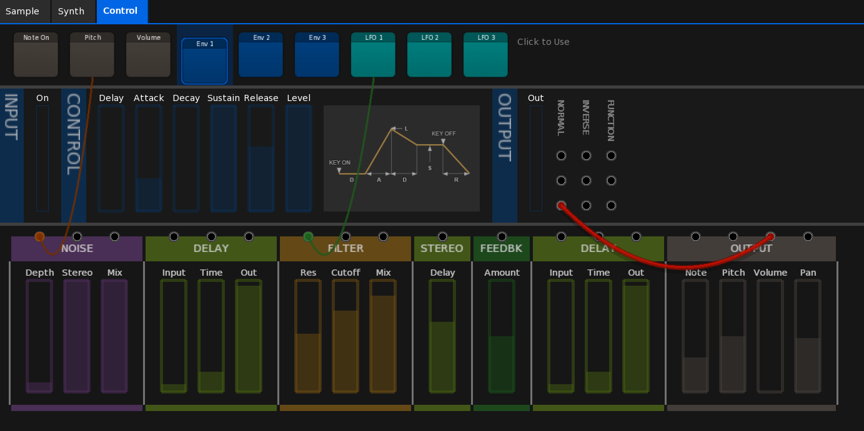Adjust the Filter Cutoff slider
Image resolution: width=864 pixels, height=431 pixels.
pyautogui.click(x=345, y=336)
